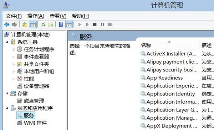Click the 设备管理器 icon in tree
The width and height of the screenshot is (214, 130).
click(x=19, y=86)
